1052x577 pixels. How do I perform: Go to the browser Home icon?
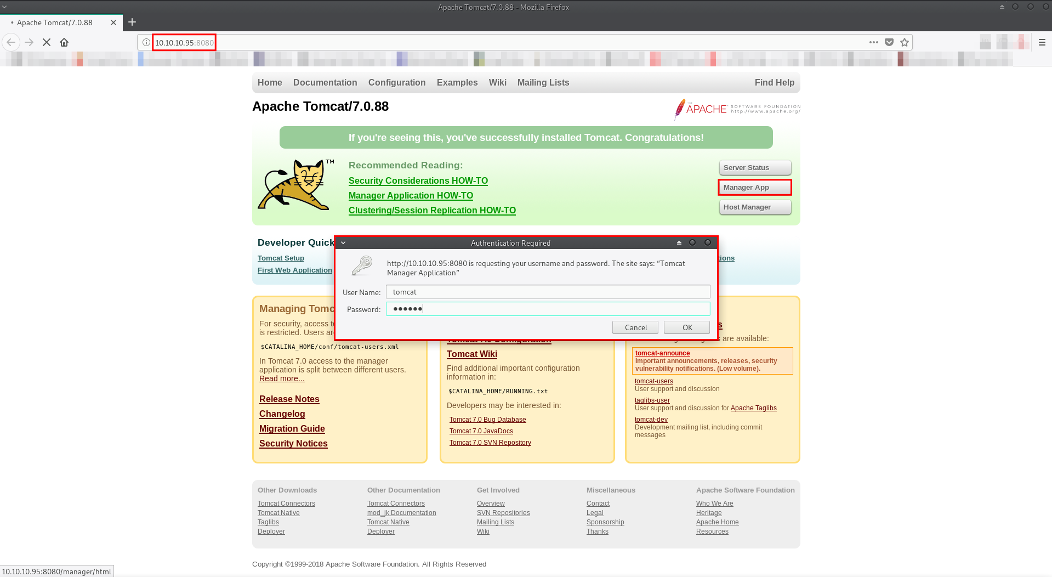(64, 42)
